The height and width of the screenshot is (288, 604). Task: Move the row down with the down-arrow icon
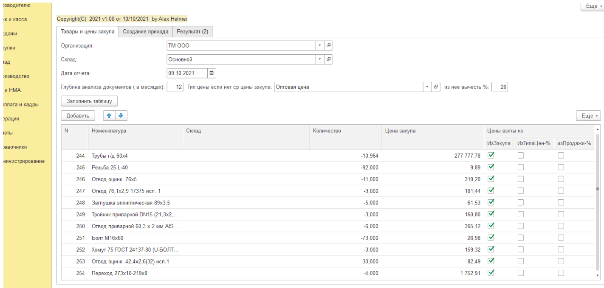(x=120, y=115)
